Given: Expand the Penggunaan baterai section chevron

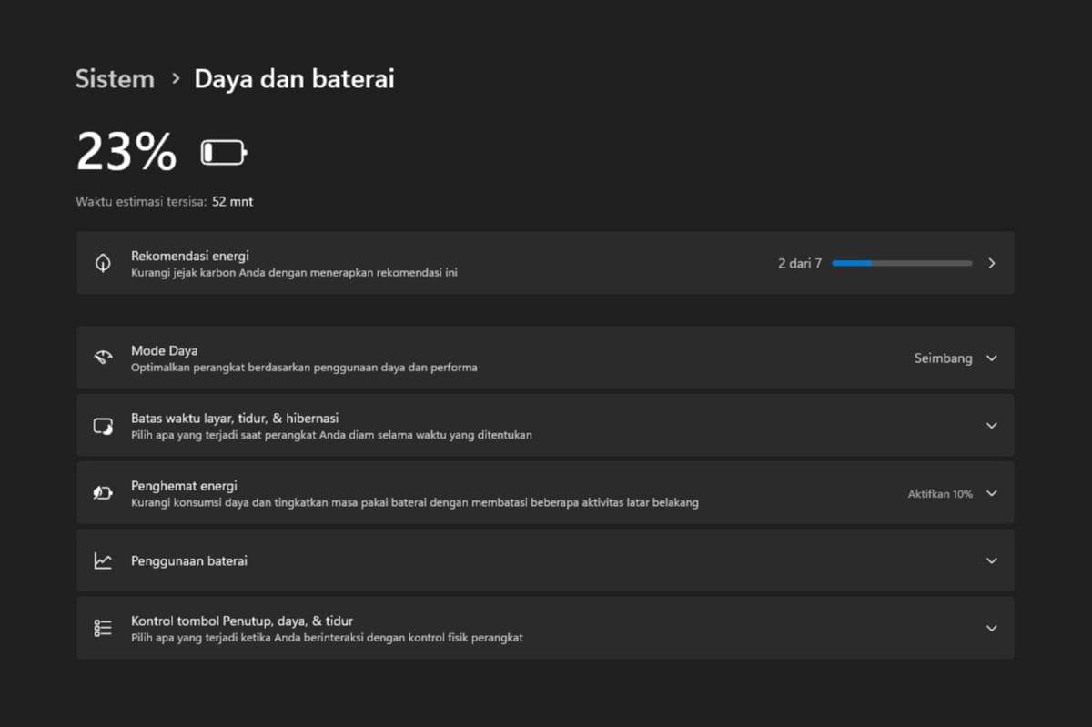Looking at the screenshot, I should pyautogui.click(x=991, y=560).
